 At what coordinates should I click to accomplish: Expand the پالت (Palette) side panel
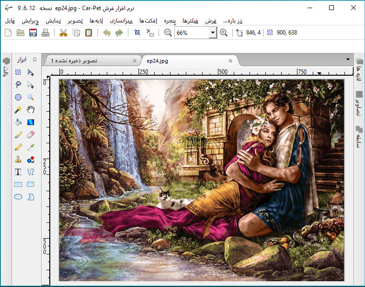coord(6,67)
